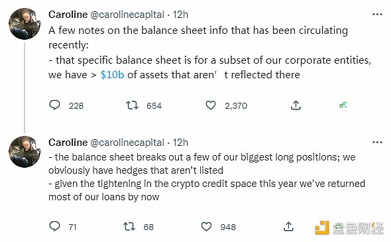Open @carolinecapital handle on second tweet

127,143
